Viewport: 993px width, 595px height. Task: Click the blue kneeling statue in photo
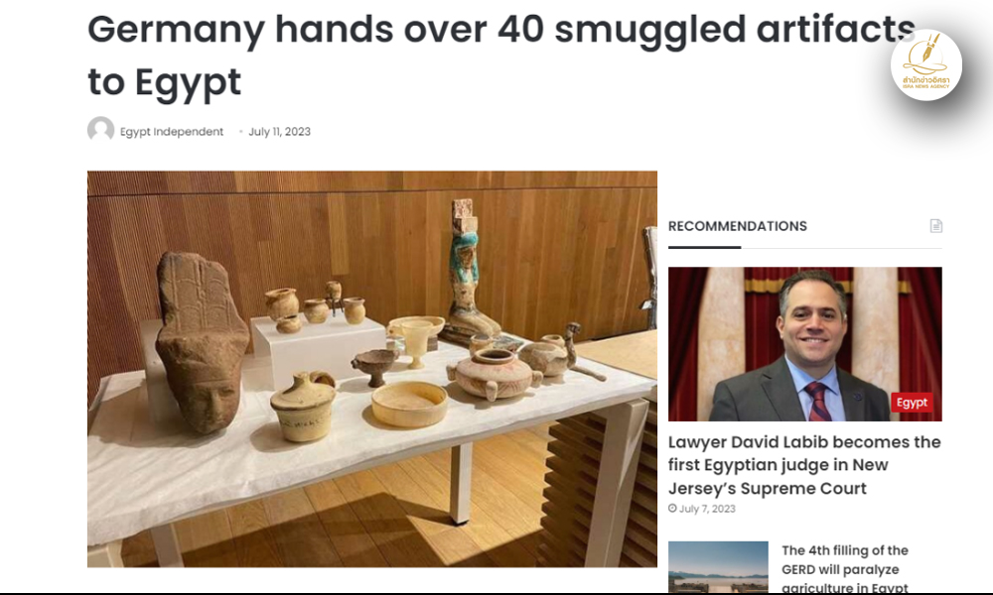(x=470, y=270)
